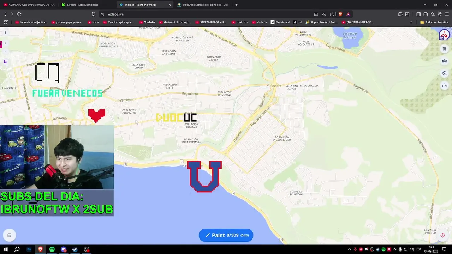The image size is (452, 254).
Task: Toggle the browser sidebar panel
Action: [x=418, y=14]
